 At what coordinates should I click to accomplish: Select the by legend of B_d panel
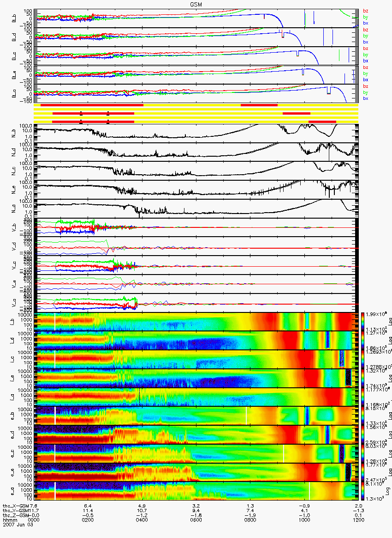(366, 36)
